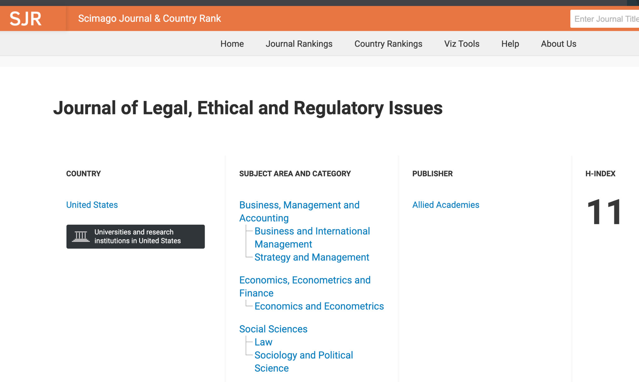Open the Country Rankings menu
This screenshot has height=382, width=639.
(x=388, y=44)
